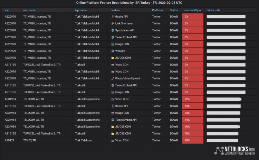Click the Photo/Video Upload feature icon
This screenshot has width=259, height=160.
(113, 78)
